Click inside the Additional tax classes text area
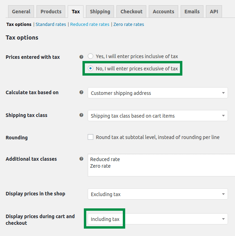Image resolution: width=235 pixels, height=236 pixels. pyautogui.click(x=161, y=165)
